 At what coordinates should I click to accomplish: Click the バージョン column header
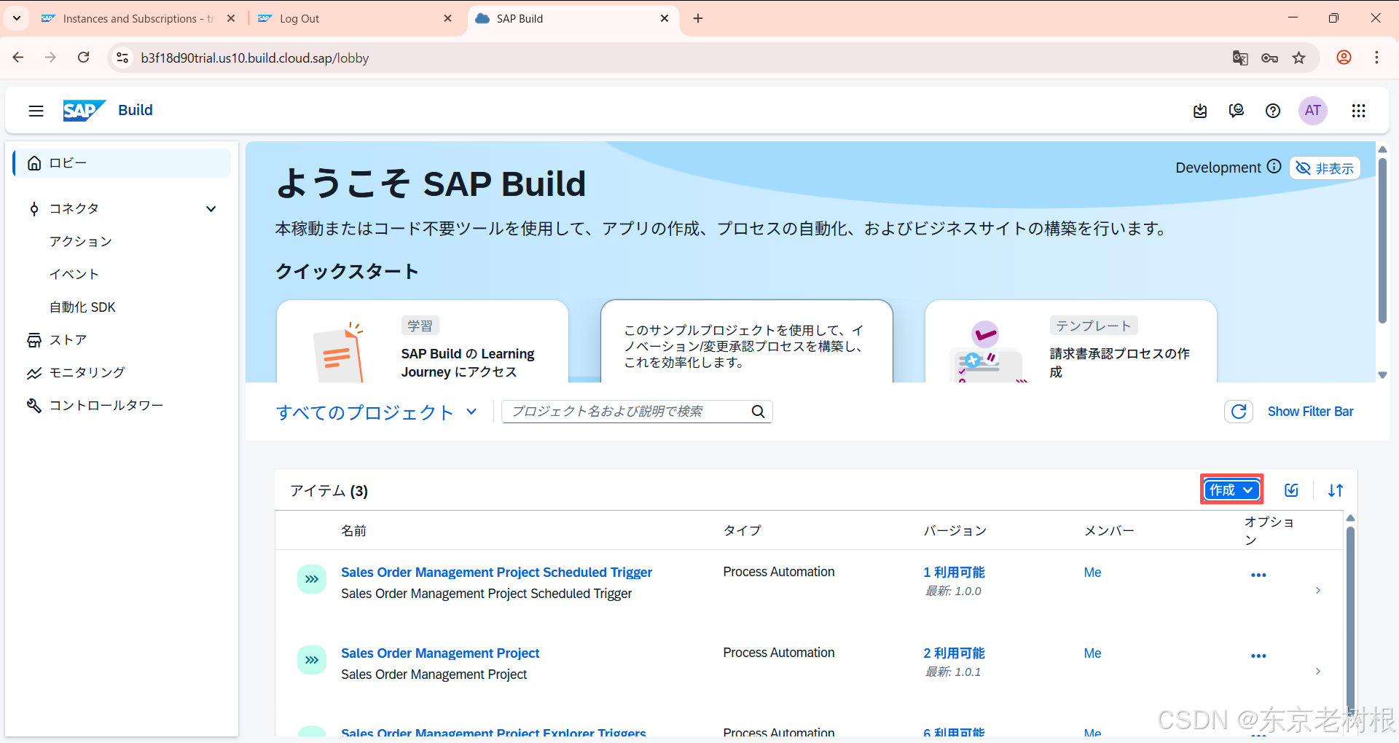[955, 531]
